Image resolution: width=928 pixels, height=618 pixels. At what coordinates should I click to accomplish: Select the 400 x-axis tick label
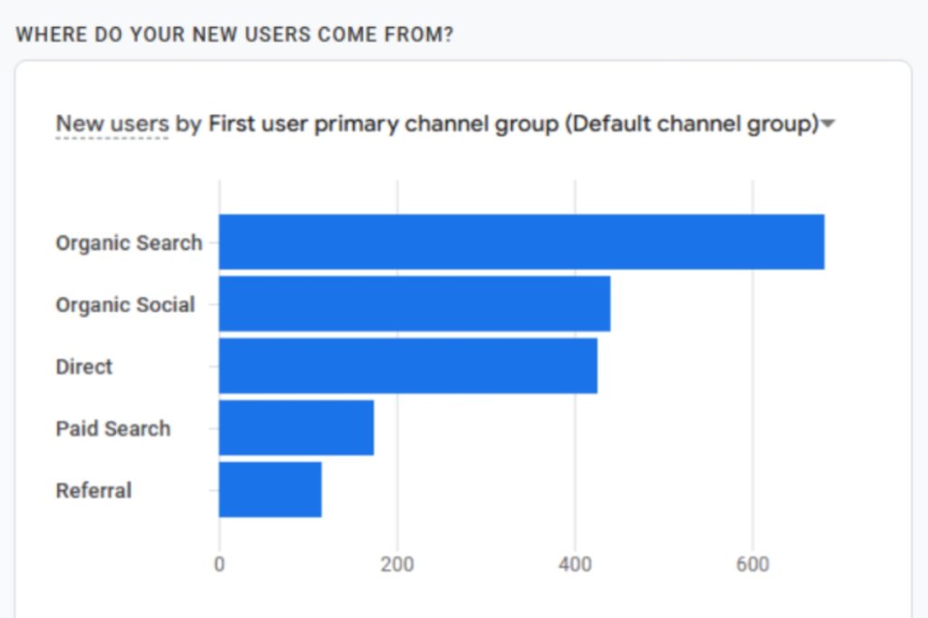pos(575,565)
